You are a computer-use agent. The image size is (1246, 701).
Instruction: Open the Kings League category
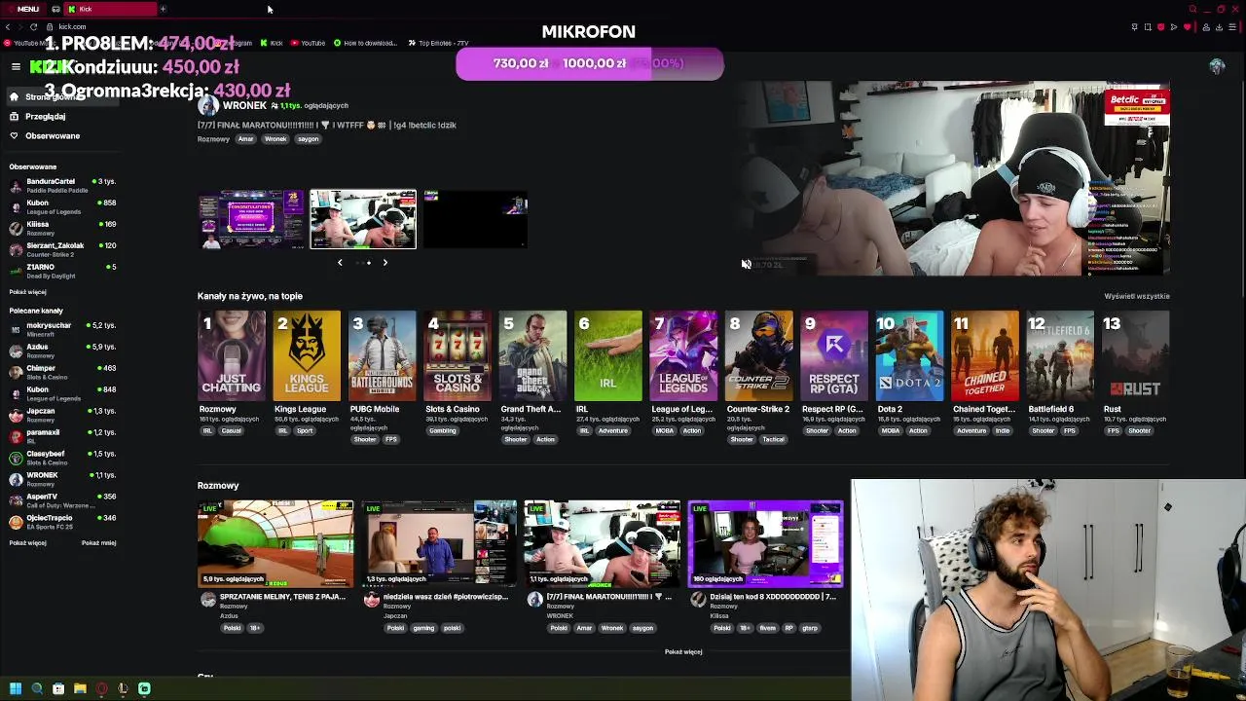coord(307,355)
